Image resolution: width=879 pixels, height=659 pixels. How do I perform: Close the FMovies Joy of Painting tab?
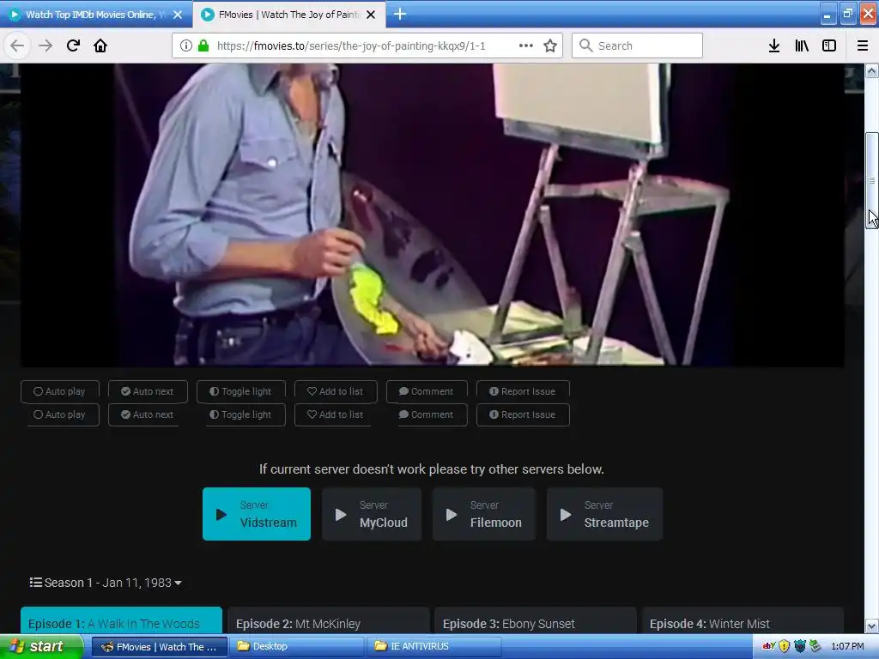click(x=371, y=15)
